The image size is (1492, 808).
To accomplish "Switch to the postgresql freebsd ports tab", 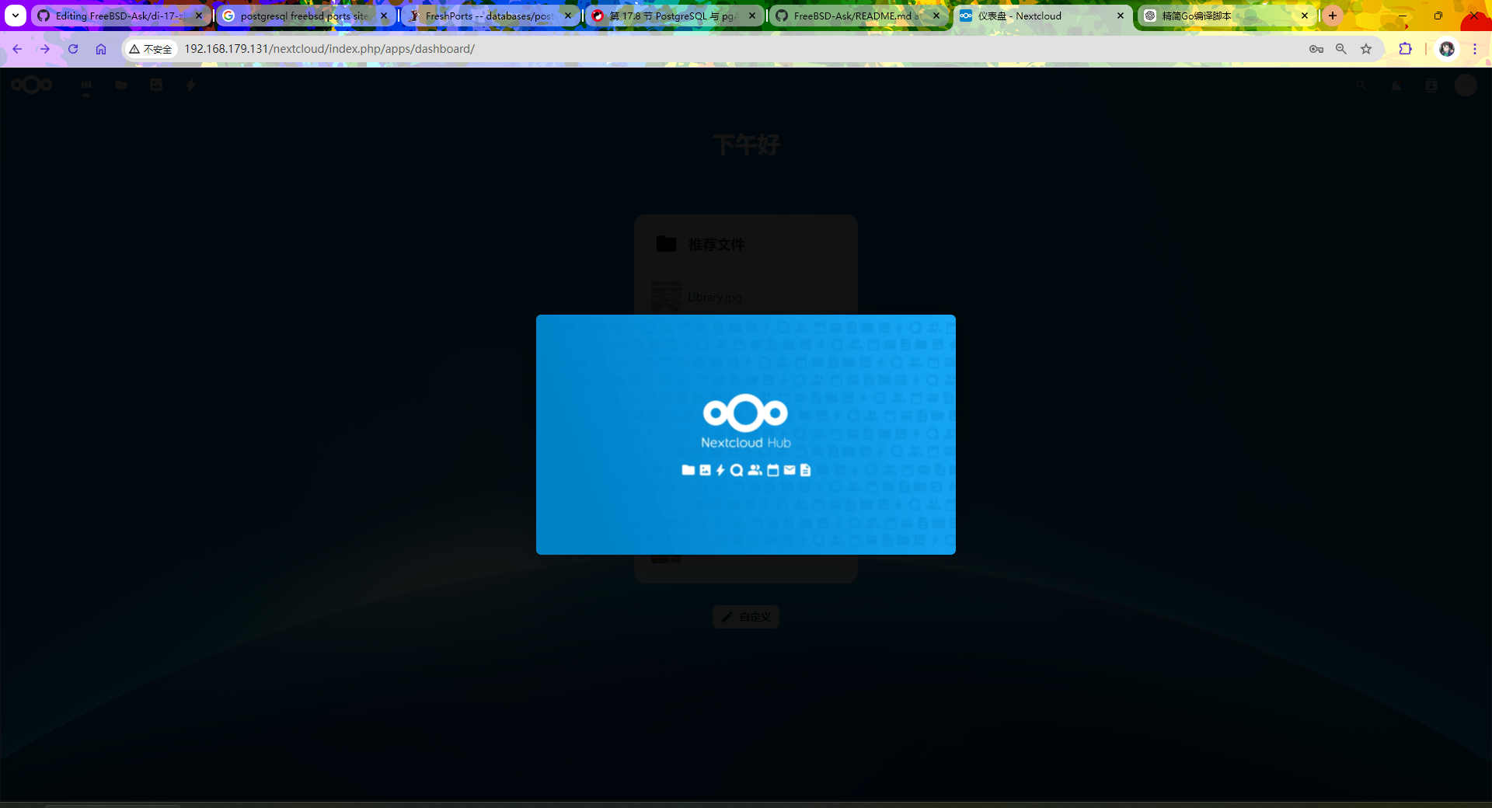I will 305,16.
